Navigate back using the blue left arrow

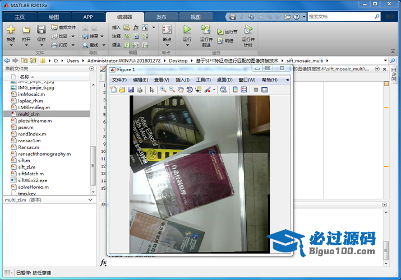click(x=7, y=60)
